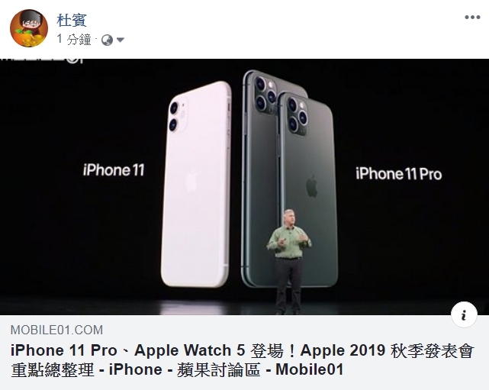Click the Apple logo on green iPhone
489x390 pixels.
point(311,186)
